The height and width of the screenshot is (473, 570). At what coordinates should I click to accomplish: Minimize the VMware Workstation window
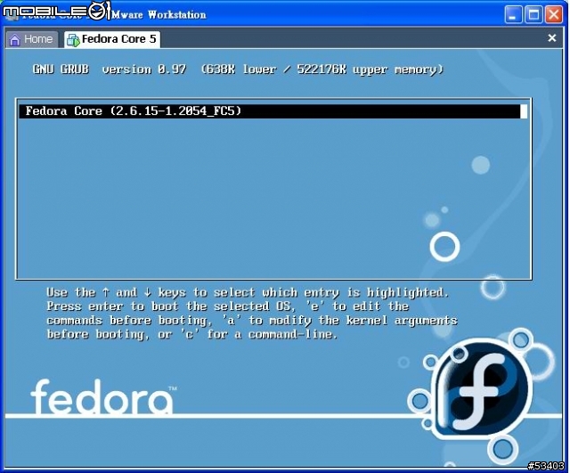(x=513, y=14)
